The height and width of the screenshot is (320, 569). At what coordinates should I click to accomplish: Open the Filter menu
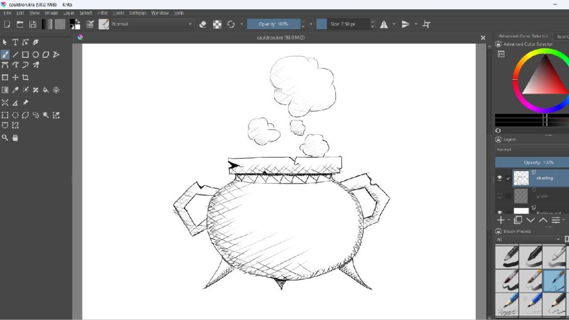point(103,13)
